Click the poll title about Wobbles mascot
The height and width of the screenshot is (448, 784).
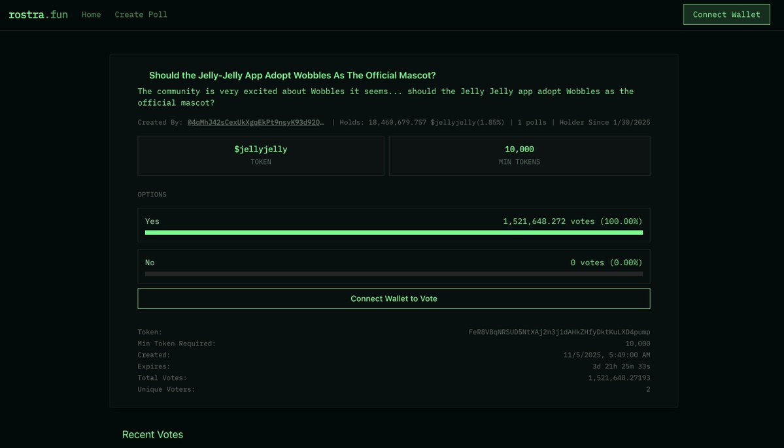pyautogui.click(x=292, y=75)
